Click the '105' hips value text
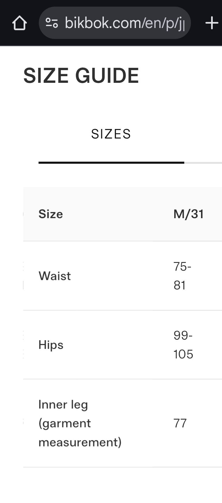Image resolution: width=222 pixels, height=503 pixels. click(183, 354)
